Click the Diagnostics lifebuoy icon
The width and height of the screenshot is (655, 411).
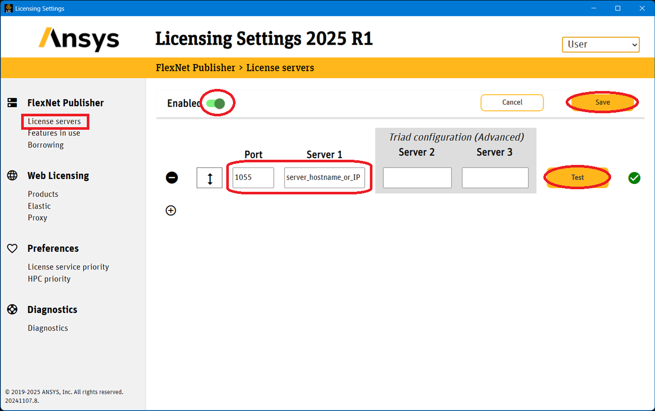tap(12, 309)
